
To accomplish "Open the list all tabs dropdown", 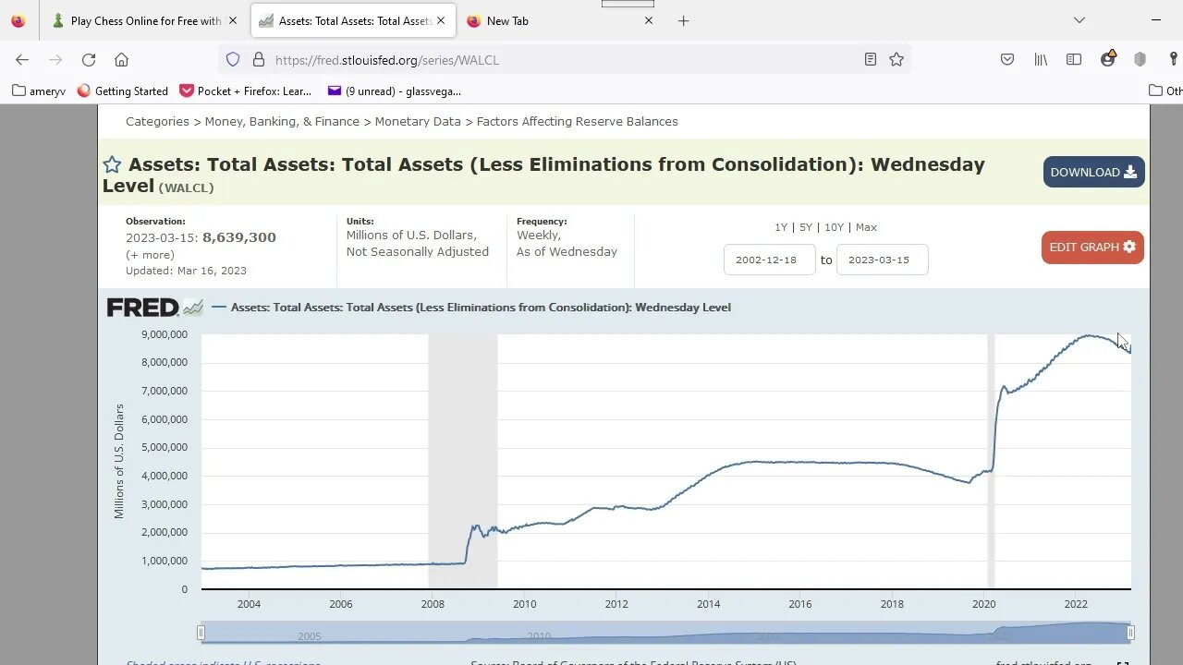I will coord(1079,20).
